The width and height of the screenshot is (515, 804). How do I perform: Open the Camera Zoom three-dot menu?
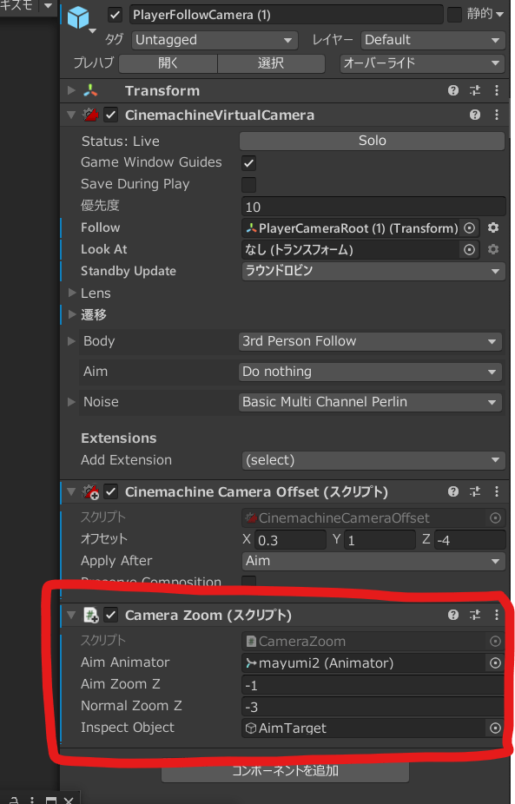click(497, 615)
